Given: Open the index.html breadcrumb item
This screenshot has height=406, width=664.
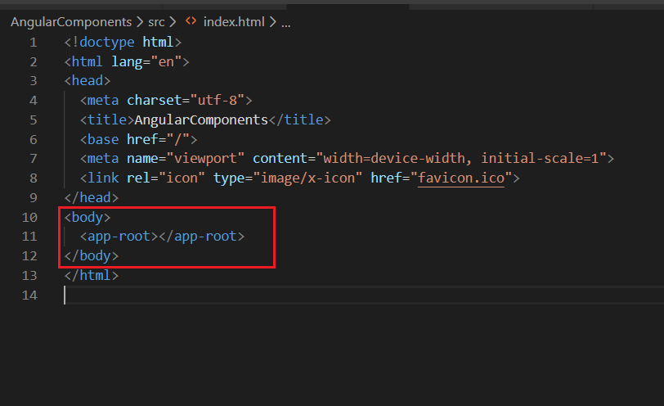Looking at the screenshot, I should tap(234, 21).
